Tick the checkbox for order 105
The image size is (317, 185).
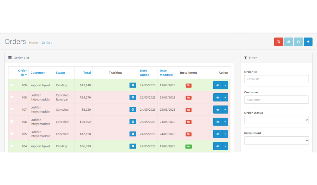12,134
